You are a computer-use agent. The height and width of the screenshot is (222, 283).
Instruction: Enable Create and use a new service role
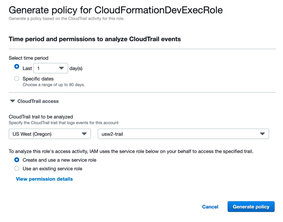click(x=17, y=160)
